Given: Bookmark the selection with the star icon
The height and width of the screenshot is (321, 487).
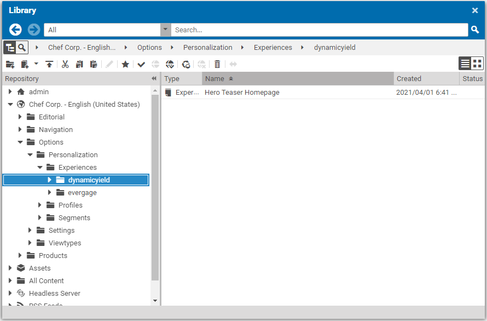Looking at the screenshot, I should 125,64.
